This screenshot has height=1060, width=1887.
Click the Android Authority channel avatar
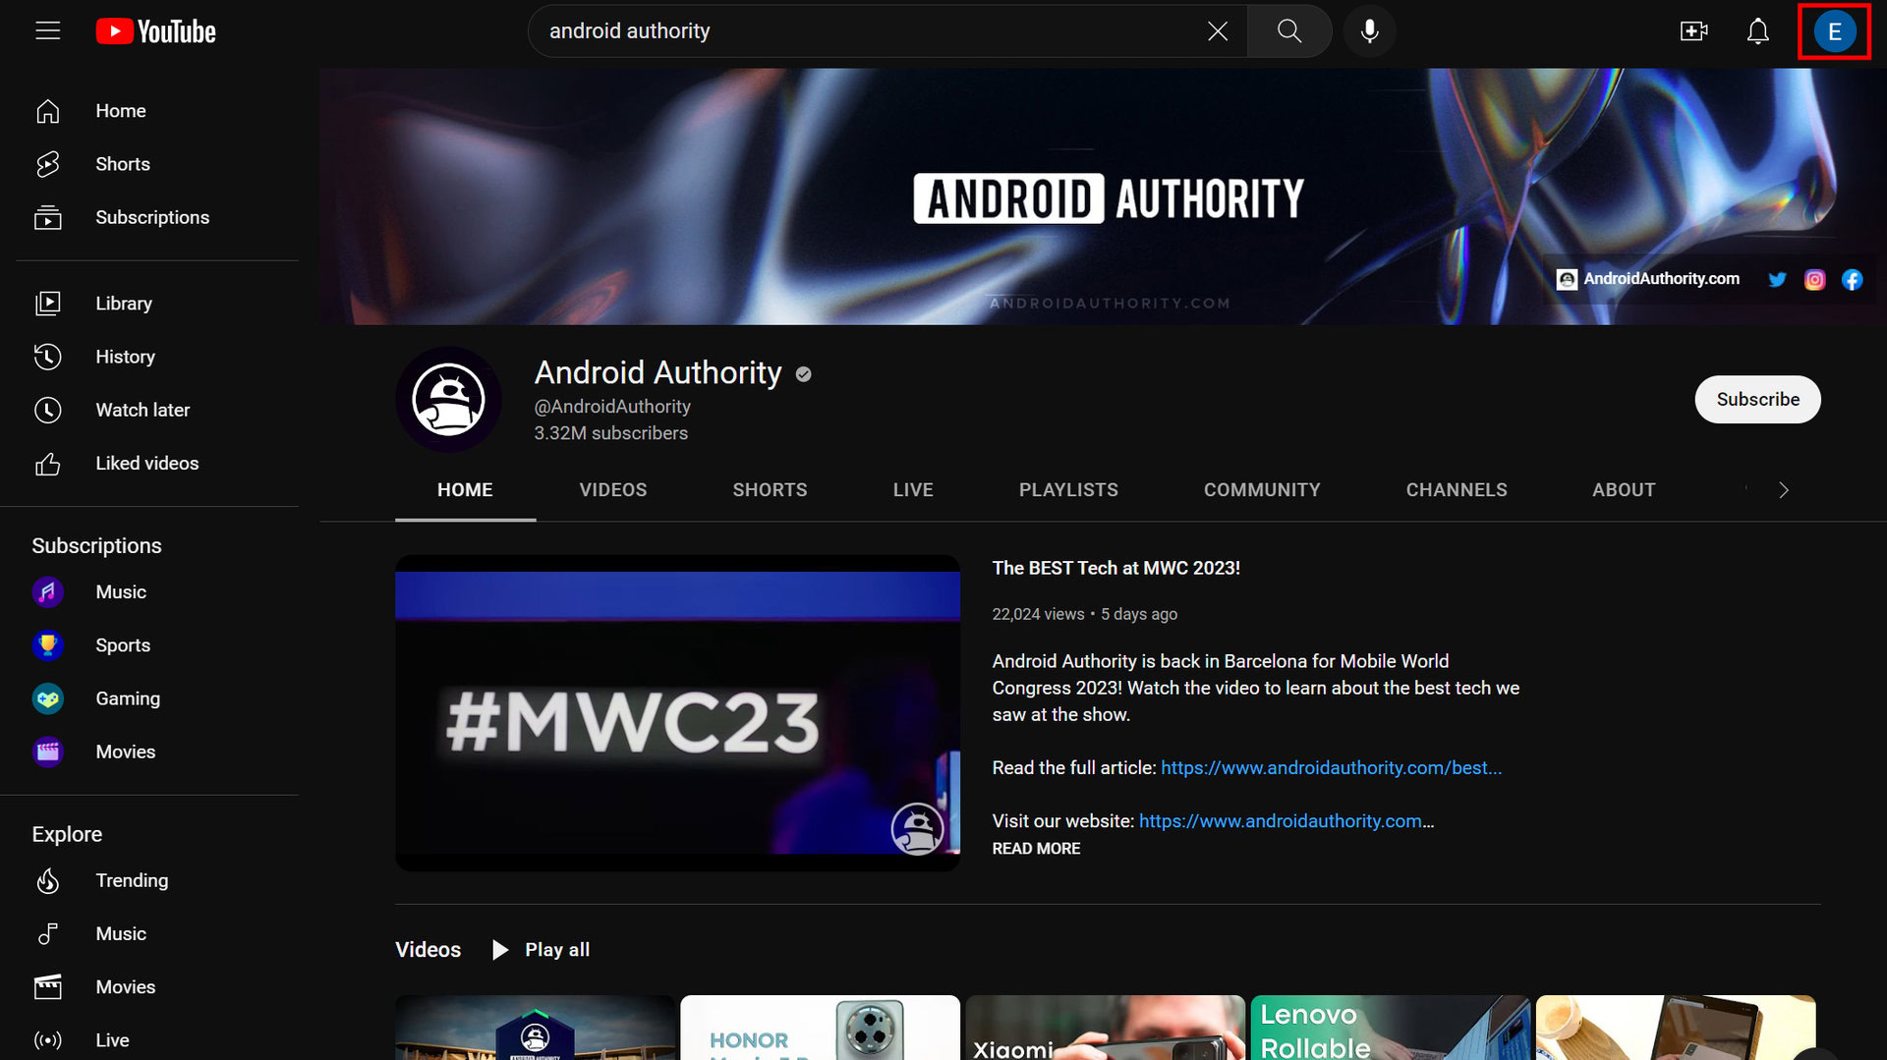[448, 400]
